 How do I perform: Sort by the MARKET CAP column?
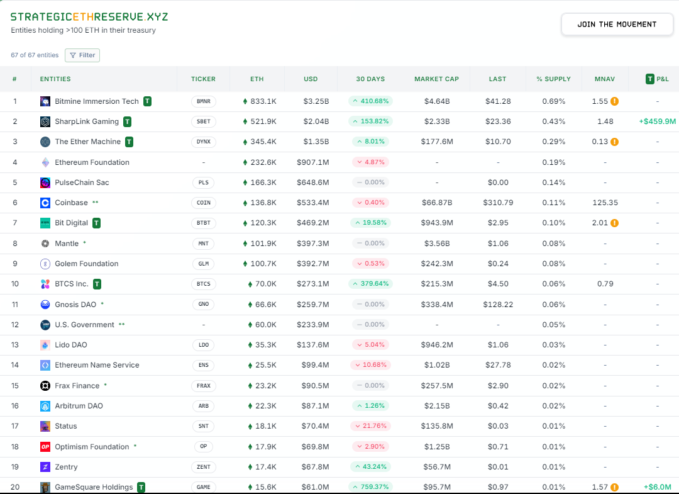[x=436, y=79]
